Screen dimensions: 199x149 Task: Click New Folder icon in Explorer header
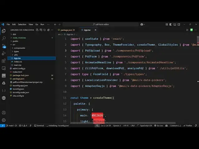41,30
